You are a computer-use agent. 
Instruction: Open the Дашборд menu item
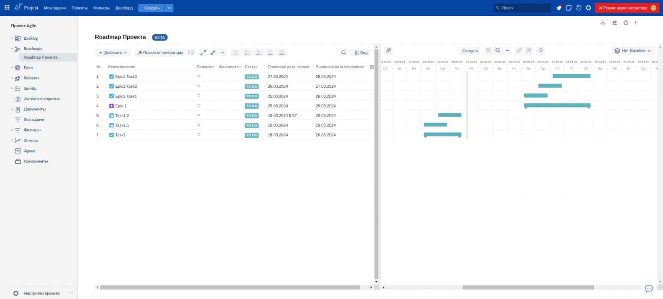click(124, 8)
